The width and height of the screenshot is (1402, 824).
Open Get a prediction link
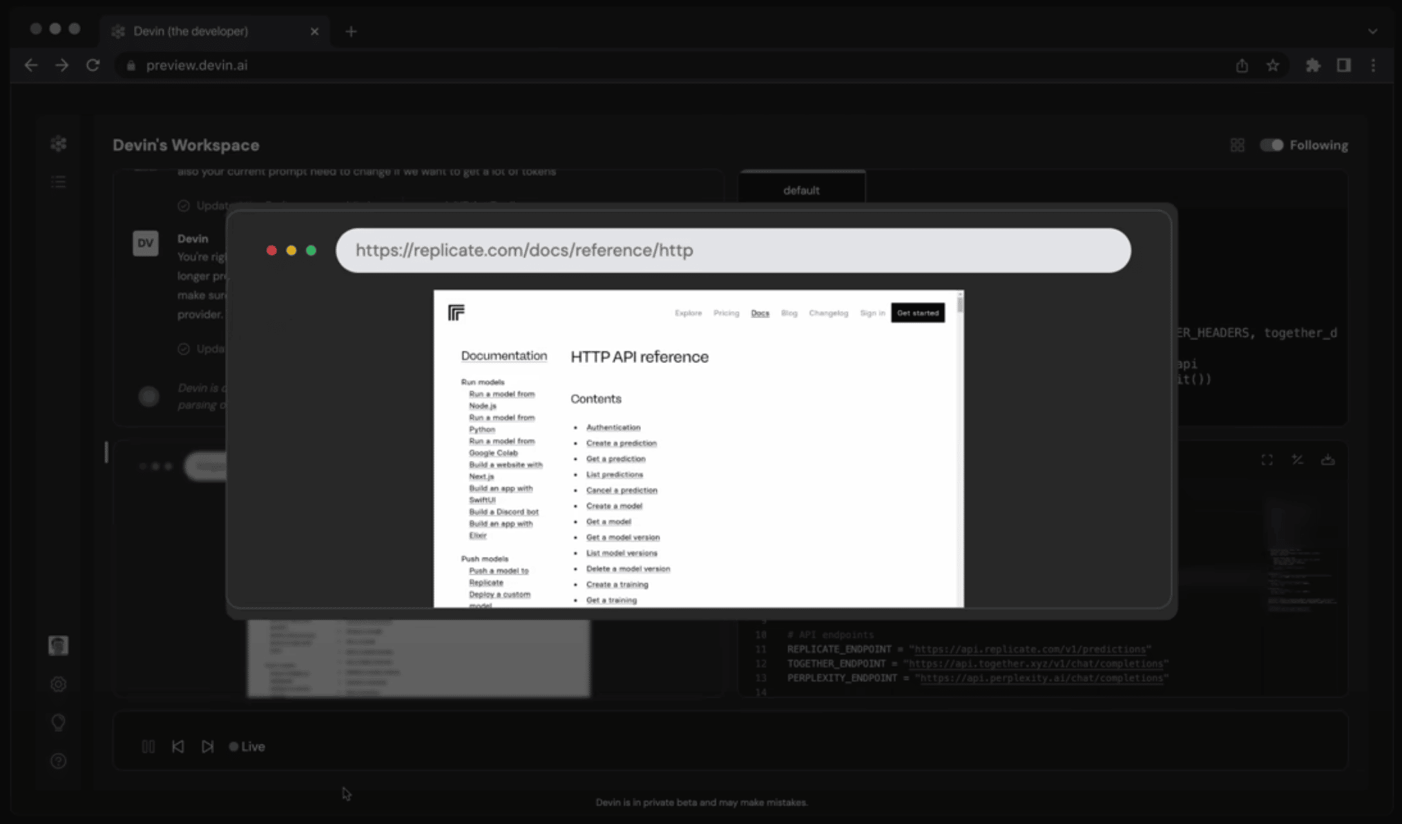pyautogui.click(x=615, y=459)
